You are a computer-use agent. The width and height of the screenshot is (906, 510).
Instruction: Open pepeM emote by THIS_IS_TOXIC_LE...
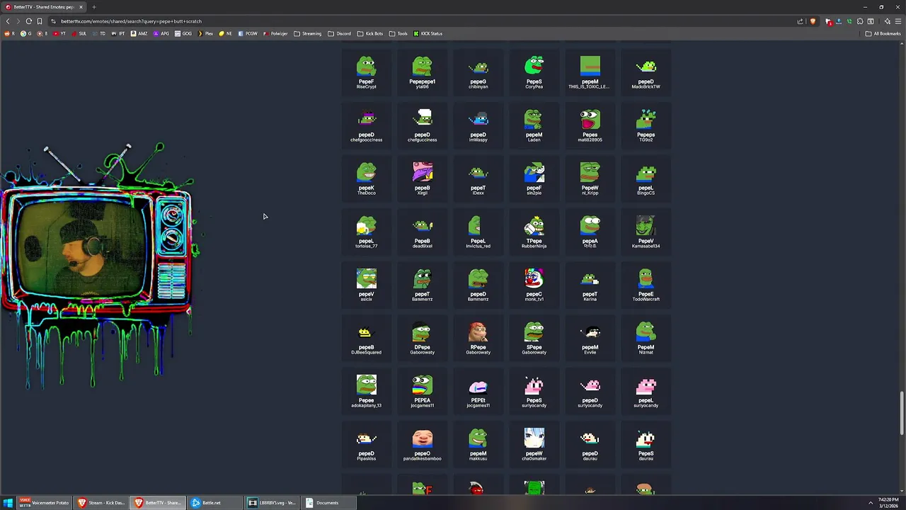pos(590,72)
